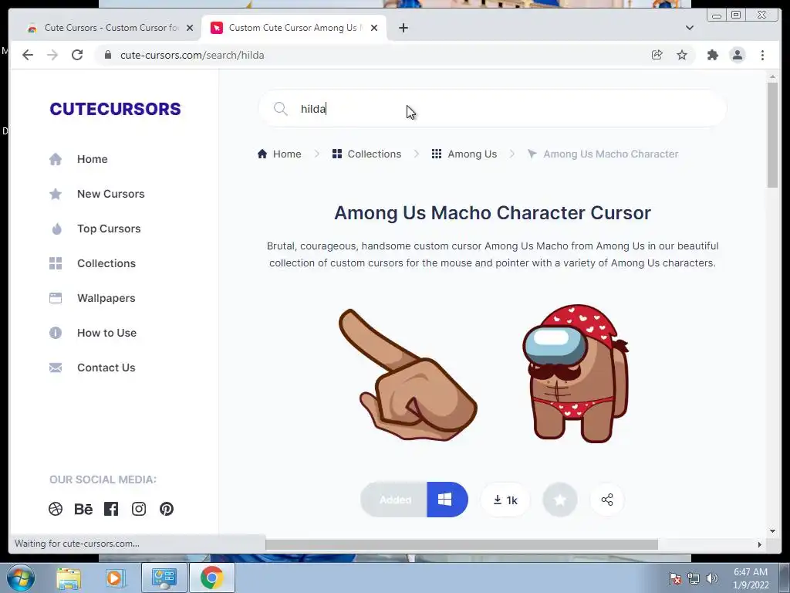Click the horizontal scrollbar right arrow
Screen dimensions: 790x593
760,544
